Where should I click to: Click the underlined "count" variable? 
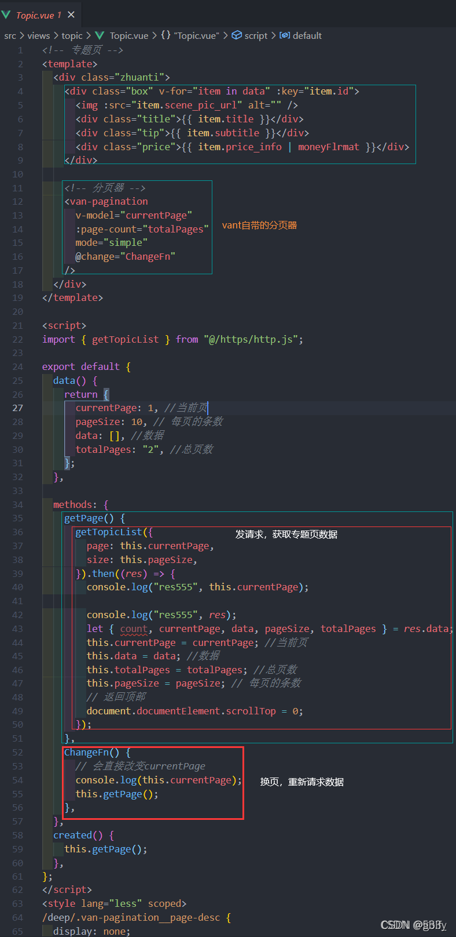134,629
